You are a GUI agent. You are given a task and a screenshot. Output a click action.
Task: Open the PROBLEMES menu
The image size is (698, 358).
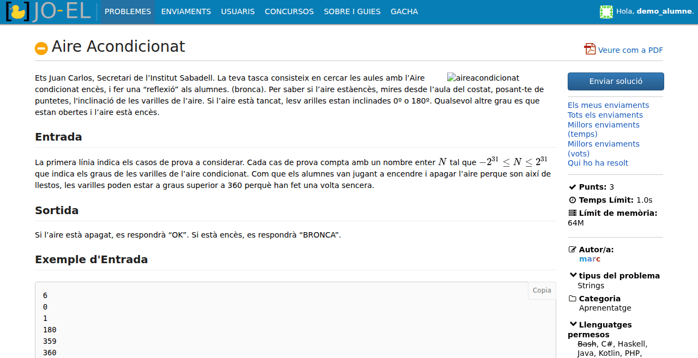128,11
